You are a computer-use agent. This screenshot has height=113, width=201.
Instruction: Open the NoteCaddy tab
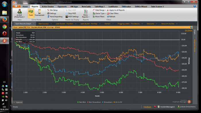coord(86,7)
